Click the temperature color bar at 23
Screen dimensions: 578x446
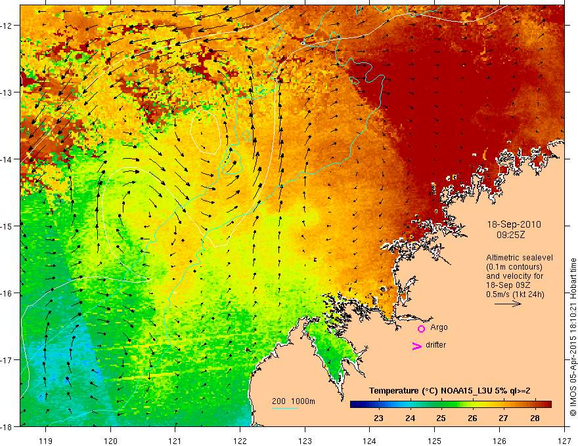378,405
